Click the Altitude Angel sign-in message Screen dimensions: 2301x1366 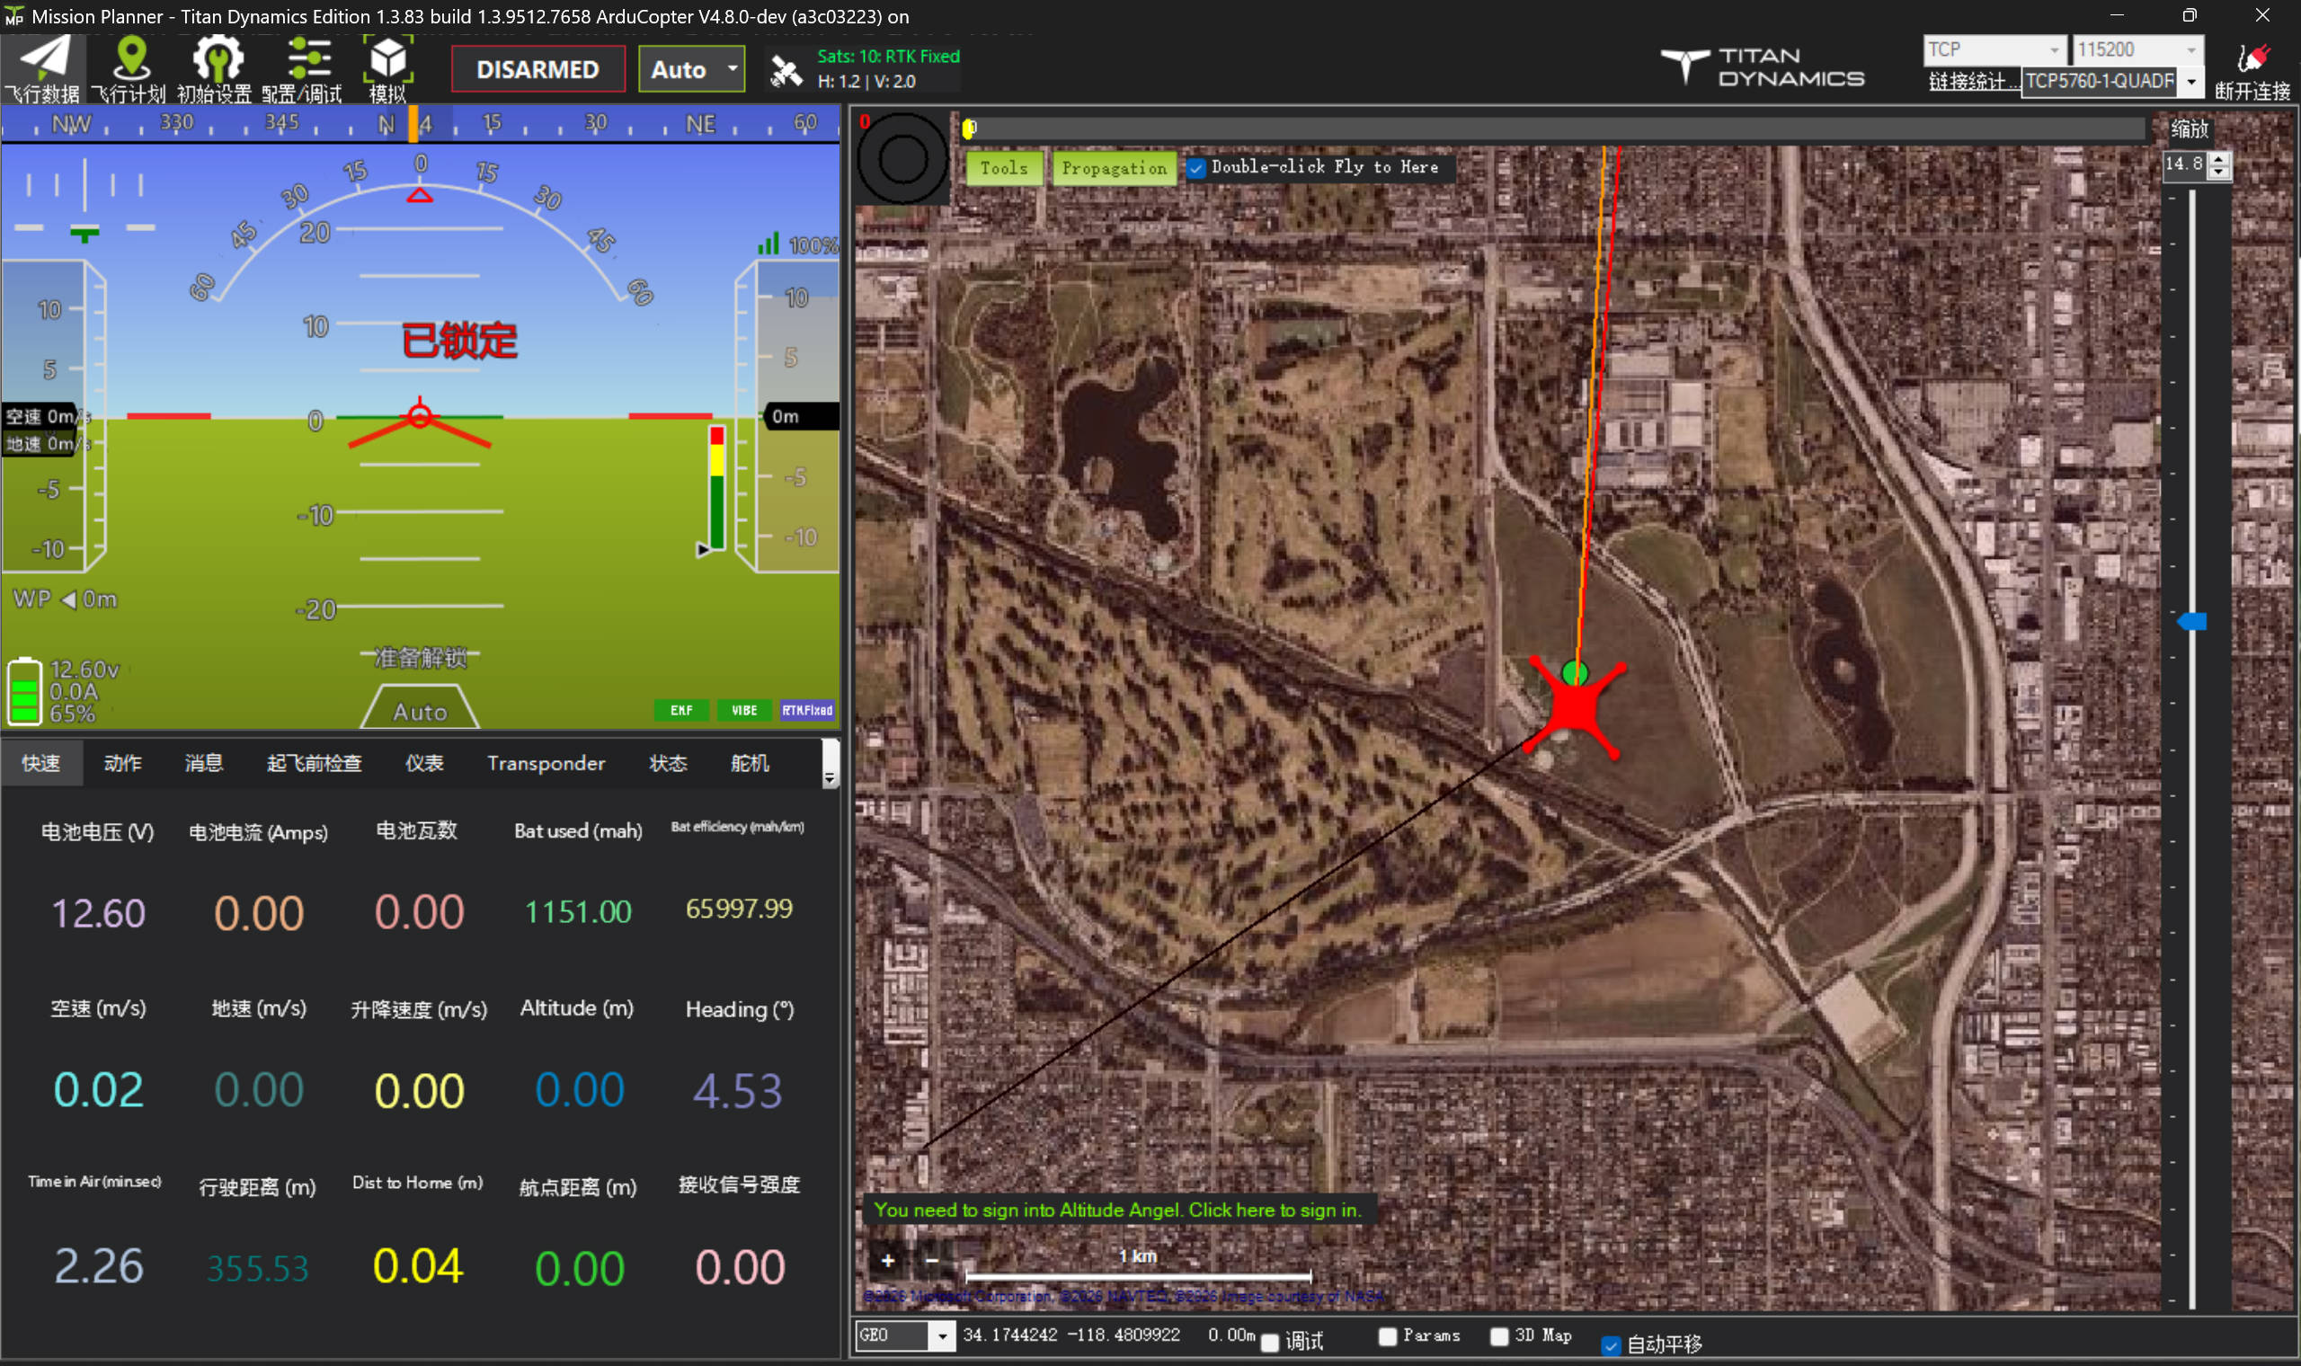pyautogui.click(x=1116, y=1210)
